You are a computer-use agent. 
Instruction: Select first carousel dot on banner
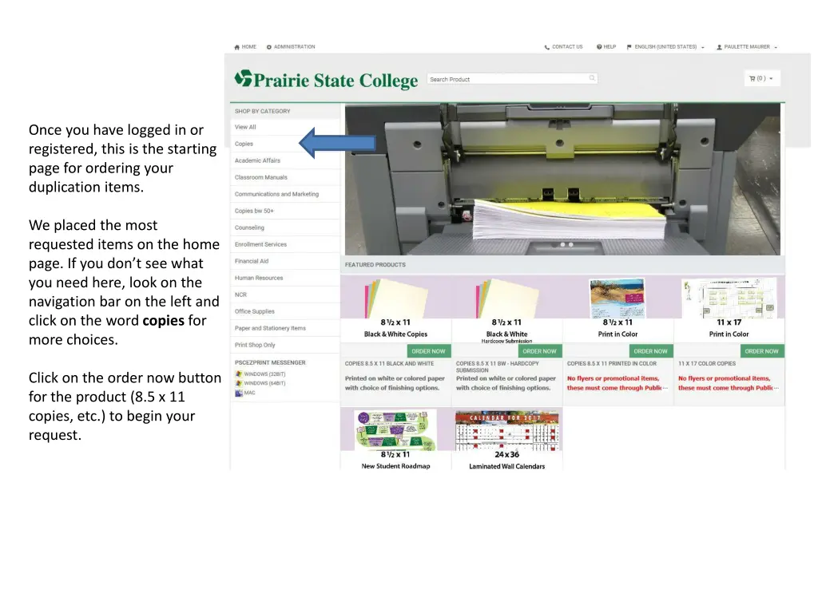pyautogui.click(x=562, y=244)
